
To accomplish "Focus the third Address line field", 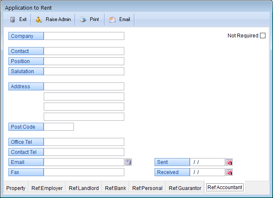I will 84,107.
